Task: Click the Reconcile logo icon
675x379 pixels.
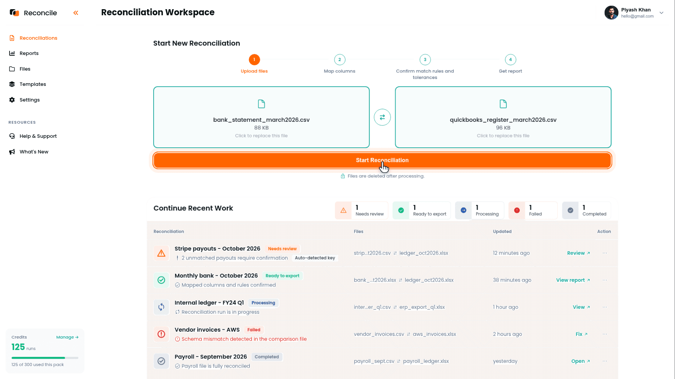Action: pos(14,13)
